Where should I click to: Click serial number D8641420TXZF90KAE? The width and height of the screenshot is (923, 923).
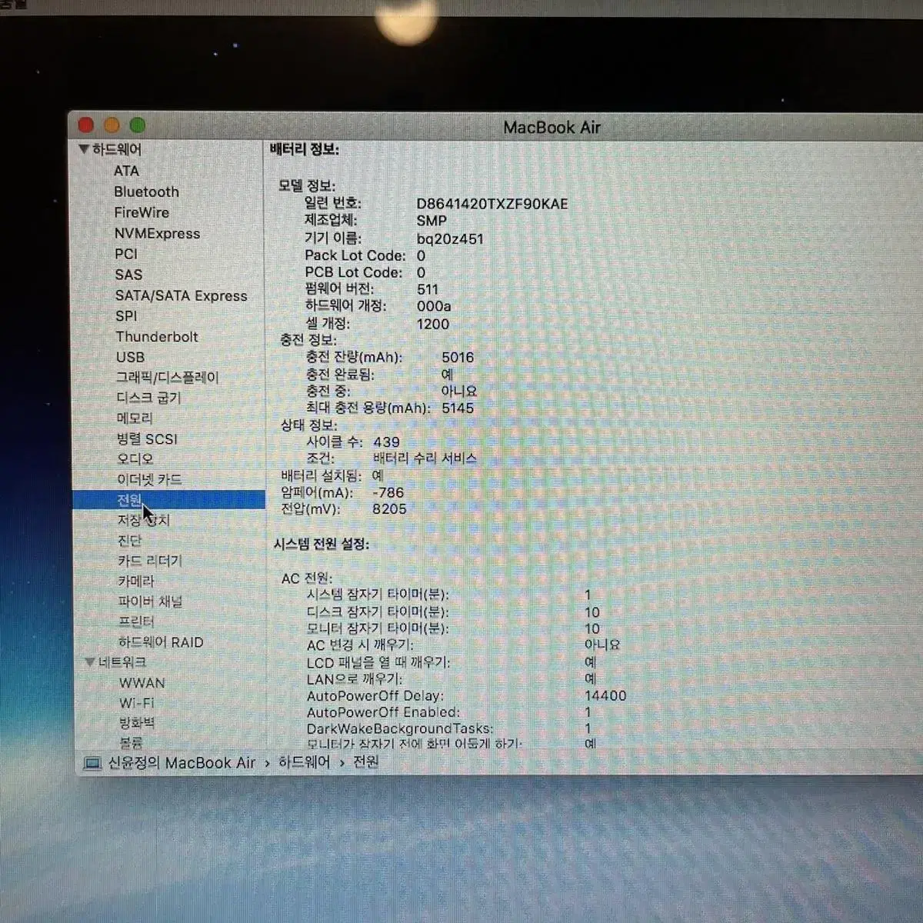coord(492,204)
